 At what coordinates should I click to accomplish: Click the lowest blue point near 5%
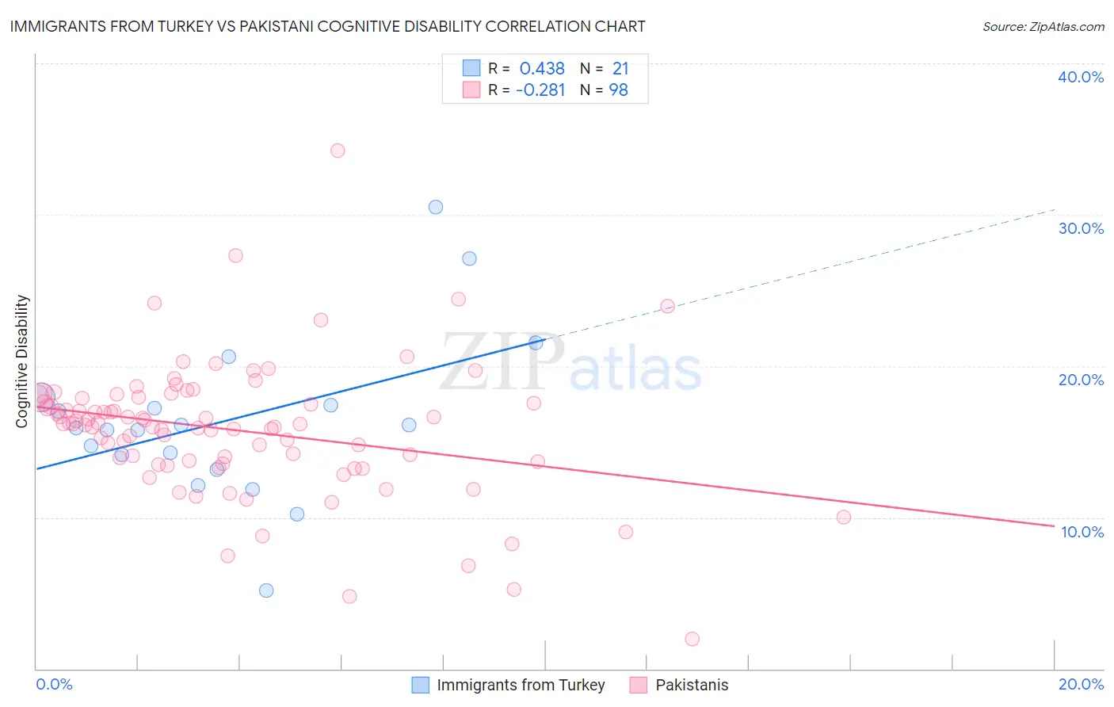(x=266, y=590)
